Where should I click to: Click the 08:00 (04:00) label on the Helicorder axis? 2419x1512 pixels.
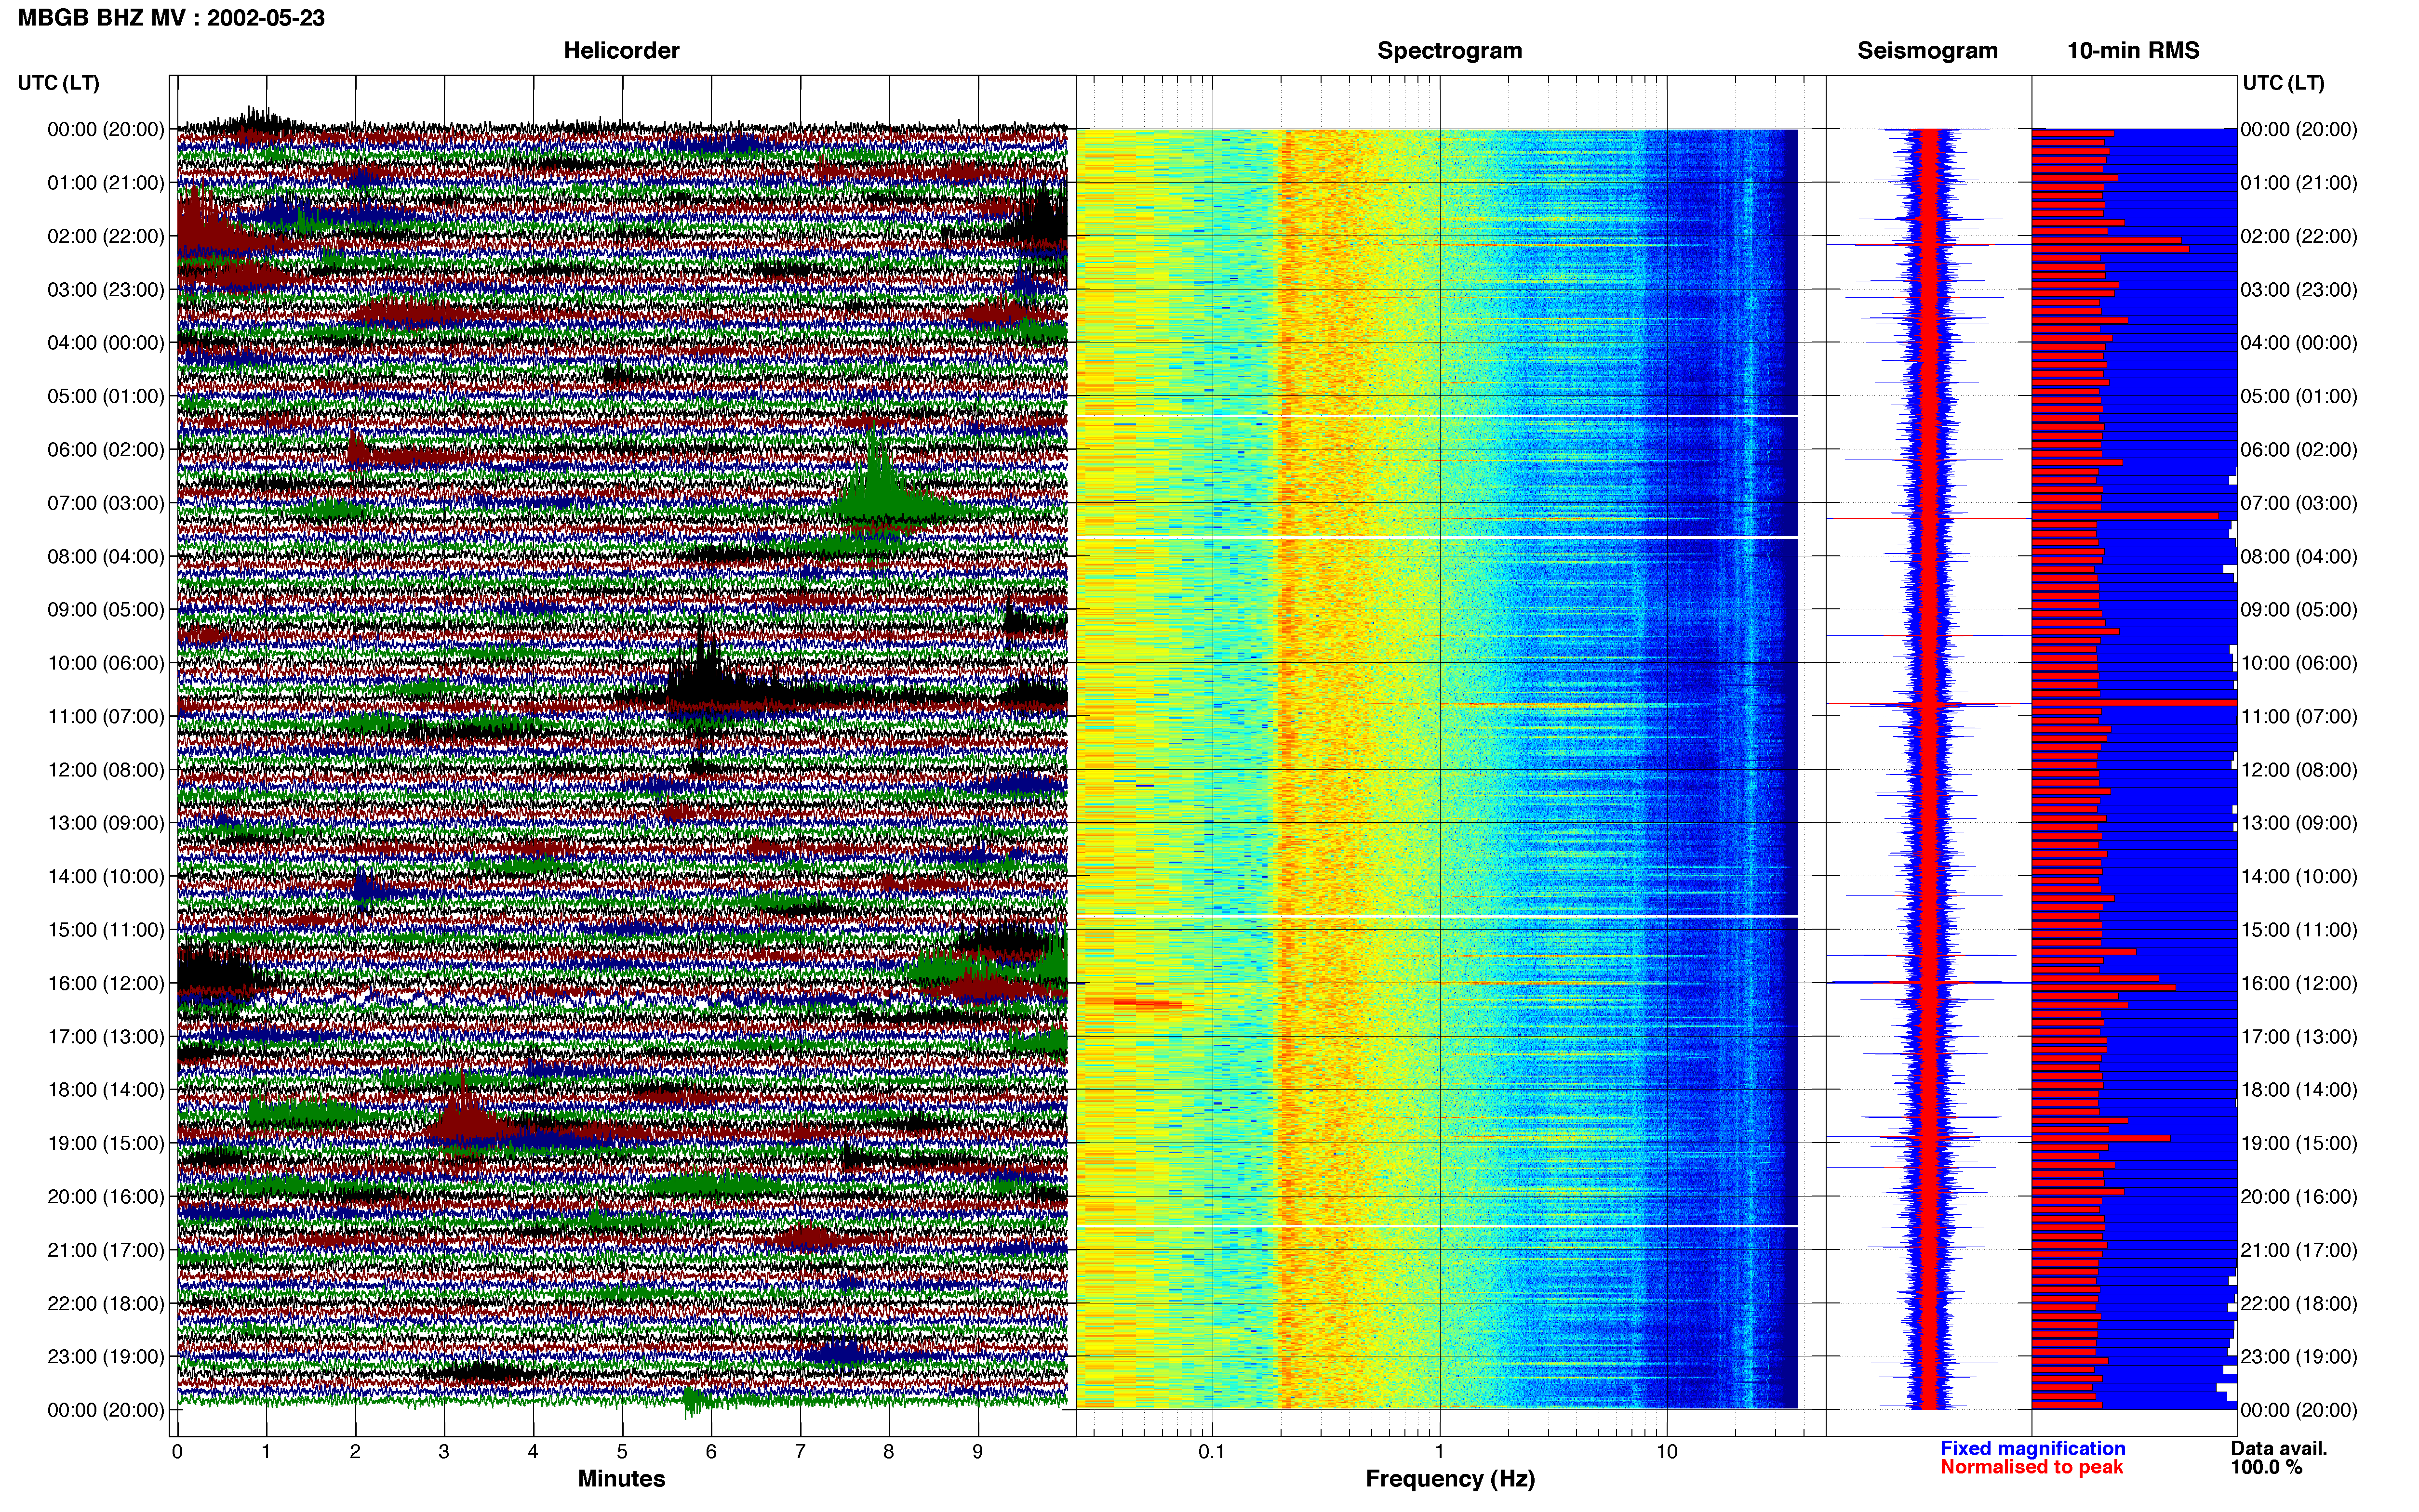click(106, 556)
